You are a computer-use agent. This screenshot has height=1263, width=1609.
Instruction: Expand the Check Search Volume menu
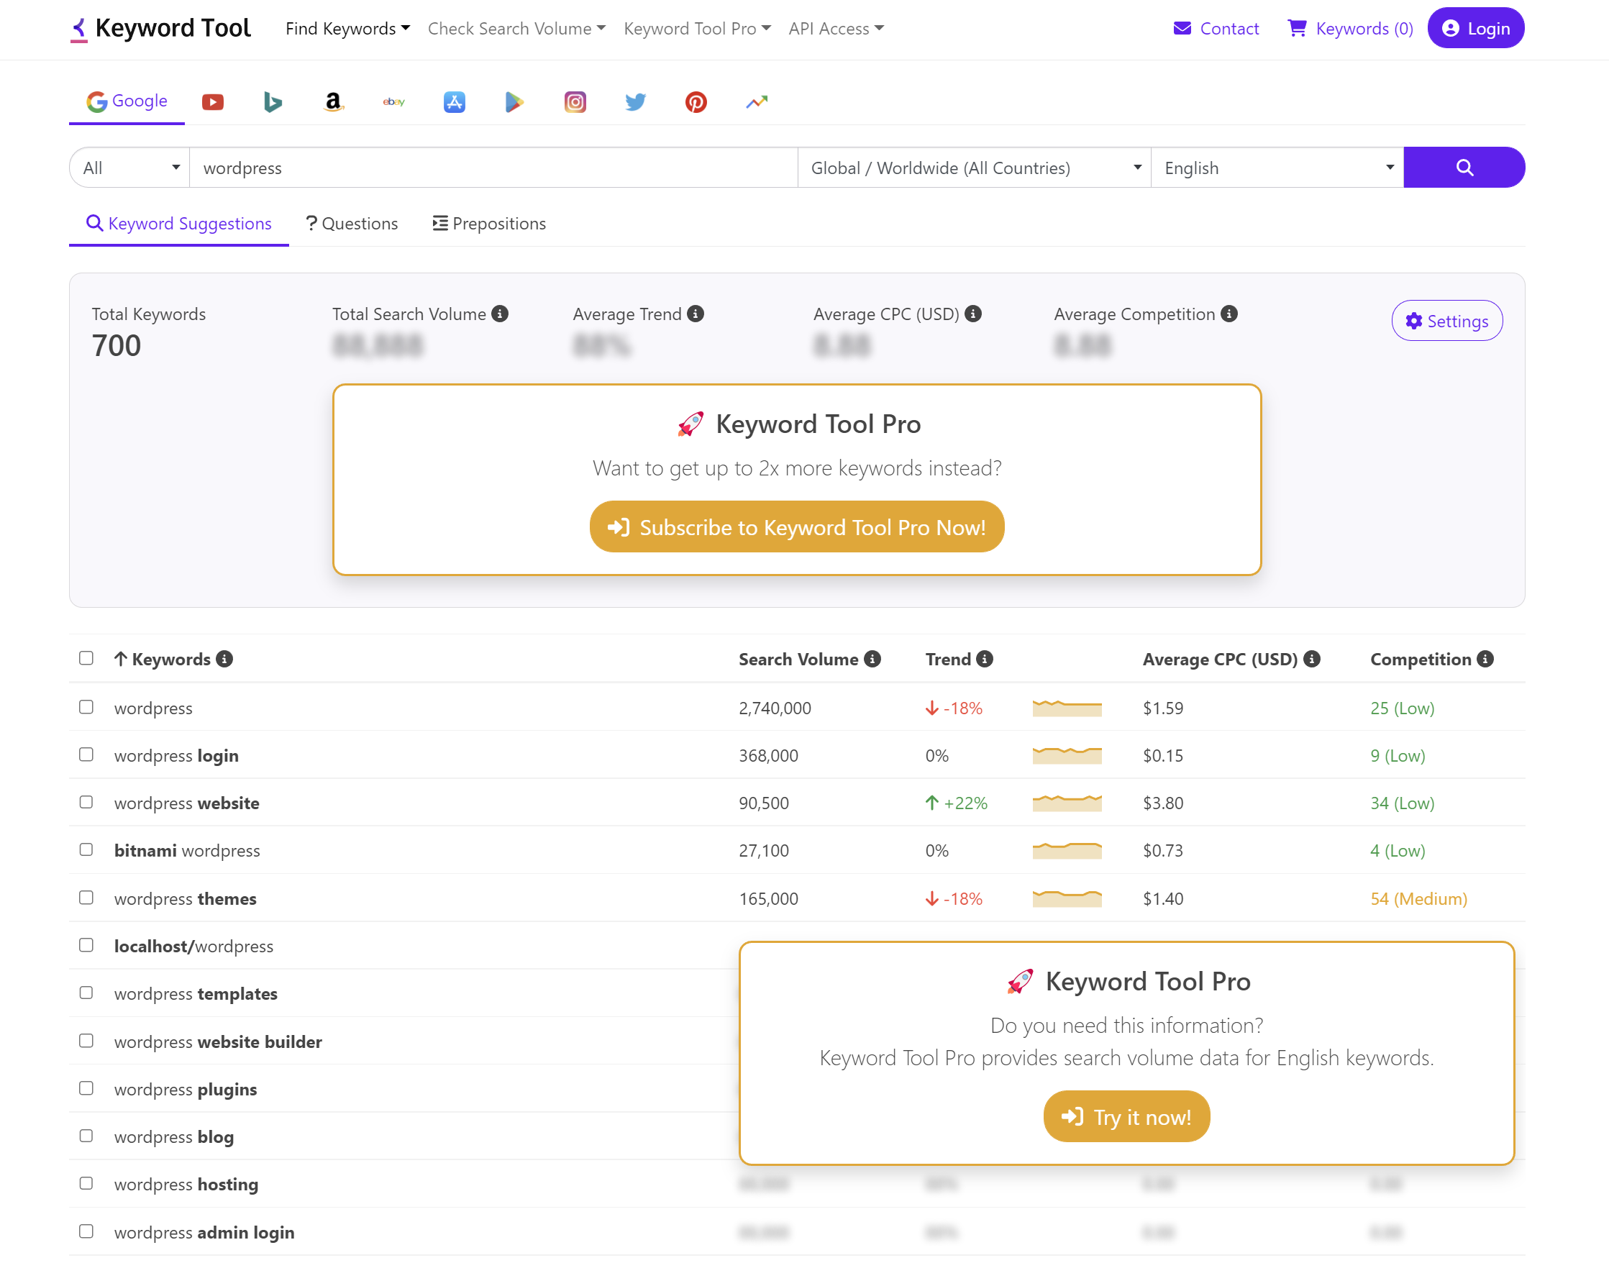(517, 28)
